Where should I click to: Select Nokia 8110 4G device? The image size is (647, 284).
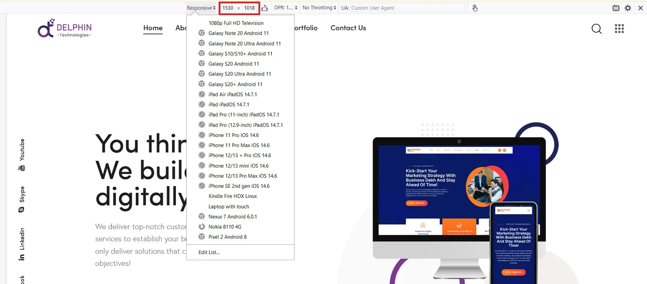[x=240, y=227]
